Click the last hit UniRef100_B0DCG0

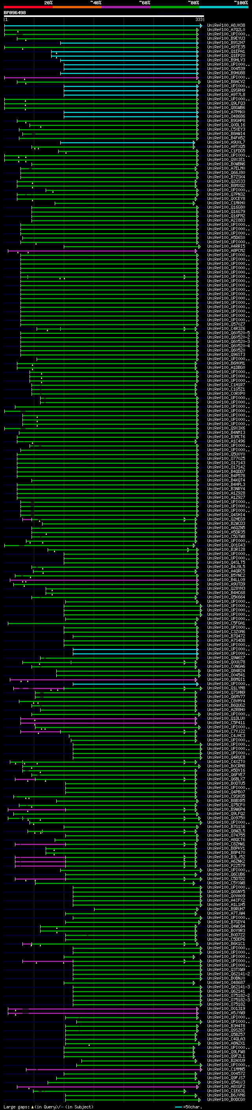coord(226,1099)
